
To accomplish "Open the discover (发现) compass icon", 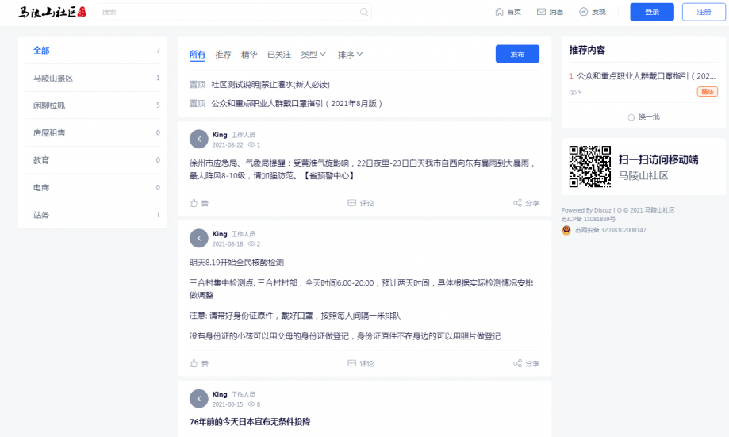I will tap(583, 12).
